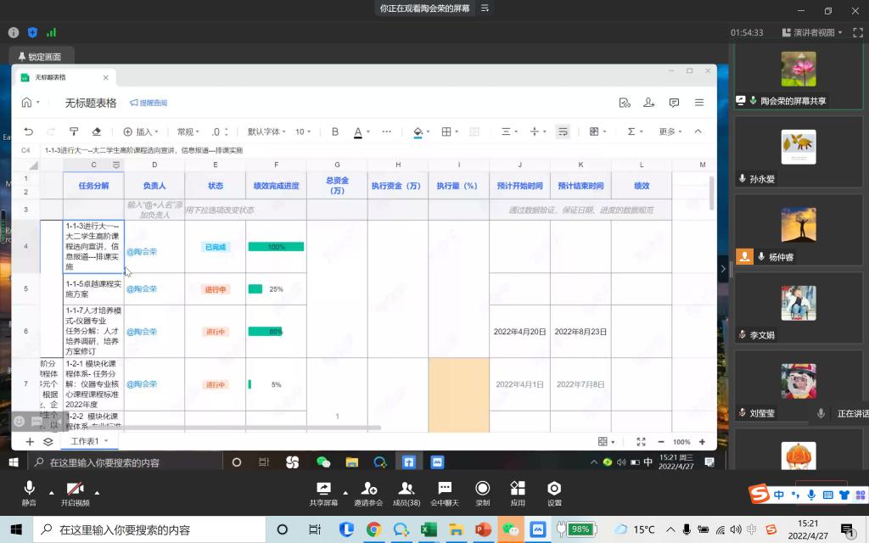
Task: Open the font size 10 dropdown
Action: pos(303,132)
